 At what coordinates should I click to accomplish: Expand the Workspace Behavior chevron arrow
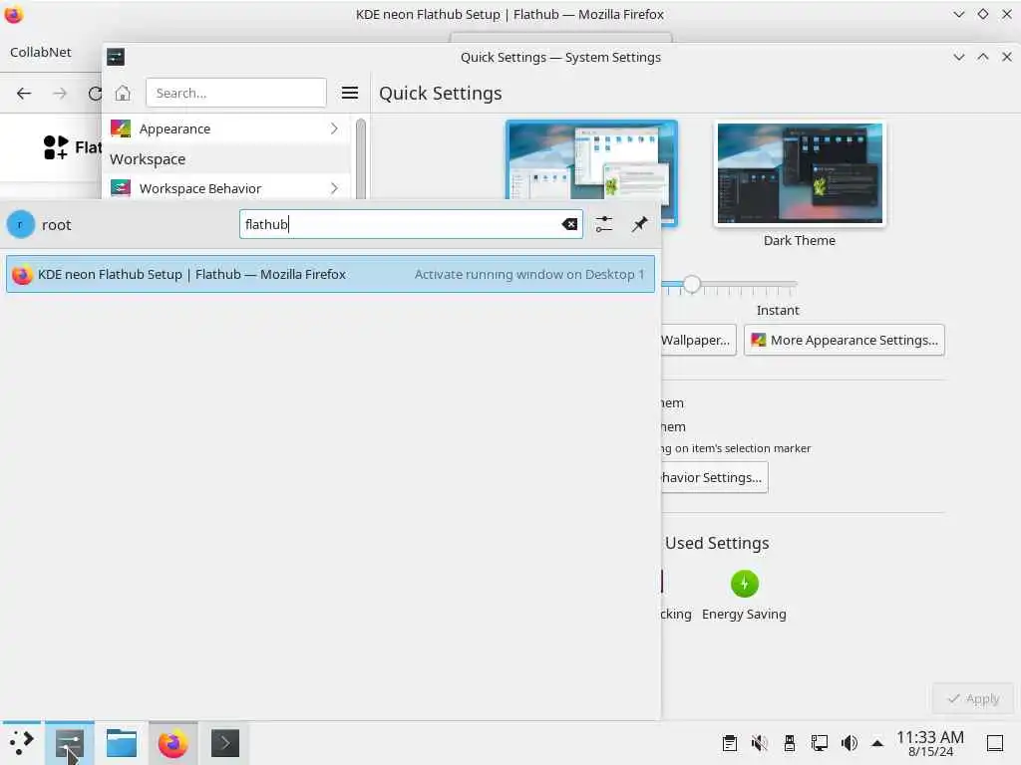[x=334, y=188]
